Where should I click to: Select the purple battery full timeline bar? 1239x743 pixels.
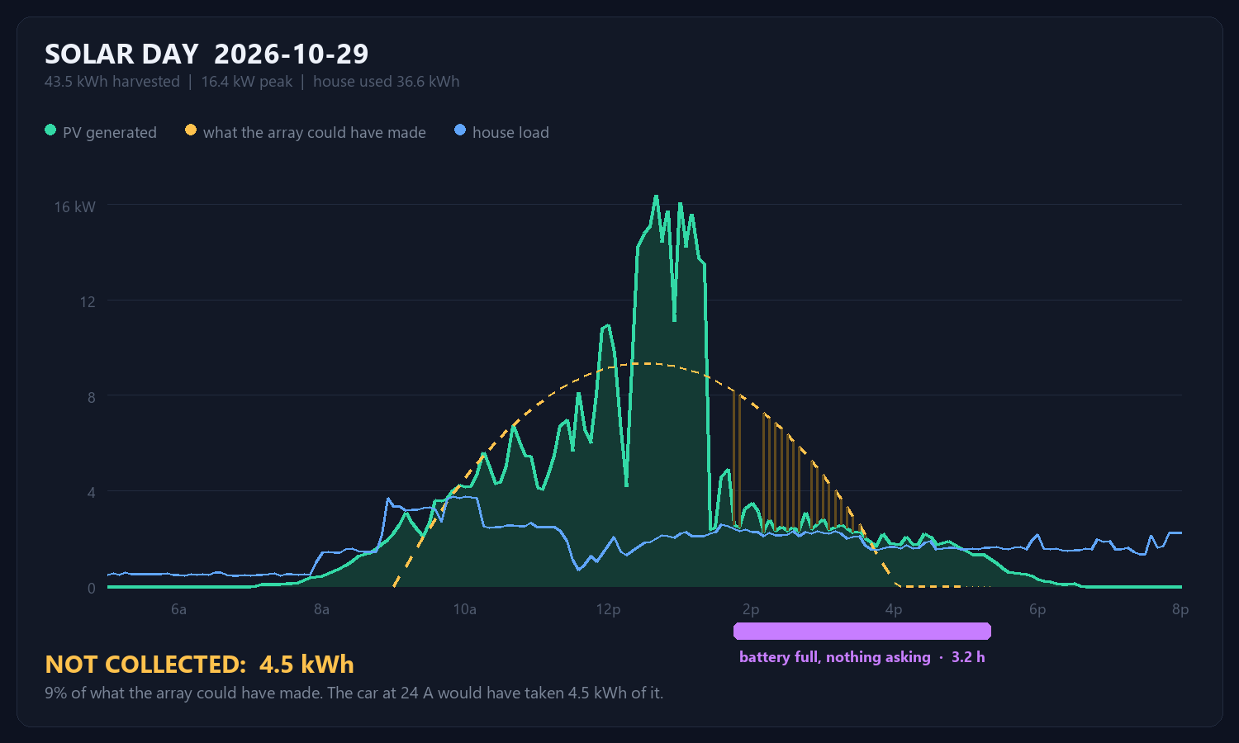coord(862,632)
